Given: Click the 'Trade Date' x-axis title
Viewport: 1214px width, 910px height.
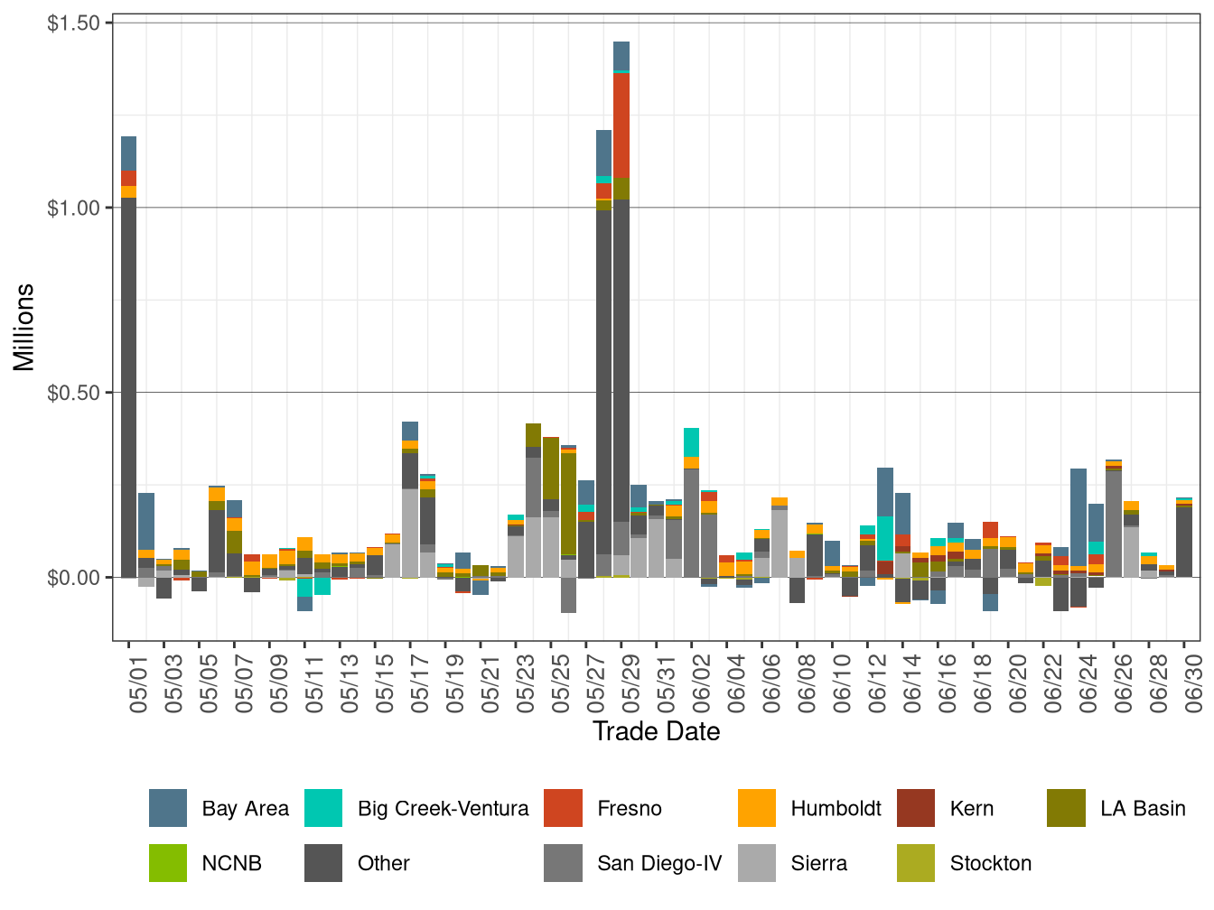Looking at the screenshot, I should coord(657,732).
